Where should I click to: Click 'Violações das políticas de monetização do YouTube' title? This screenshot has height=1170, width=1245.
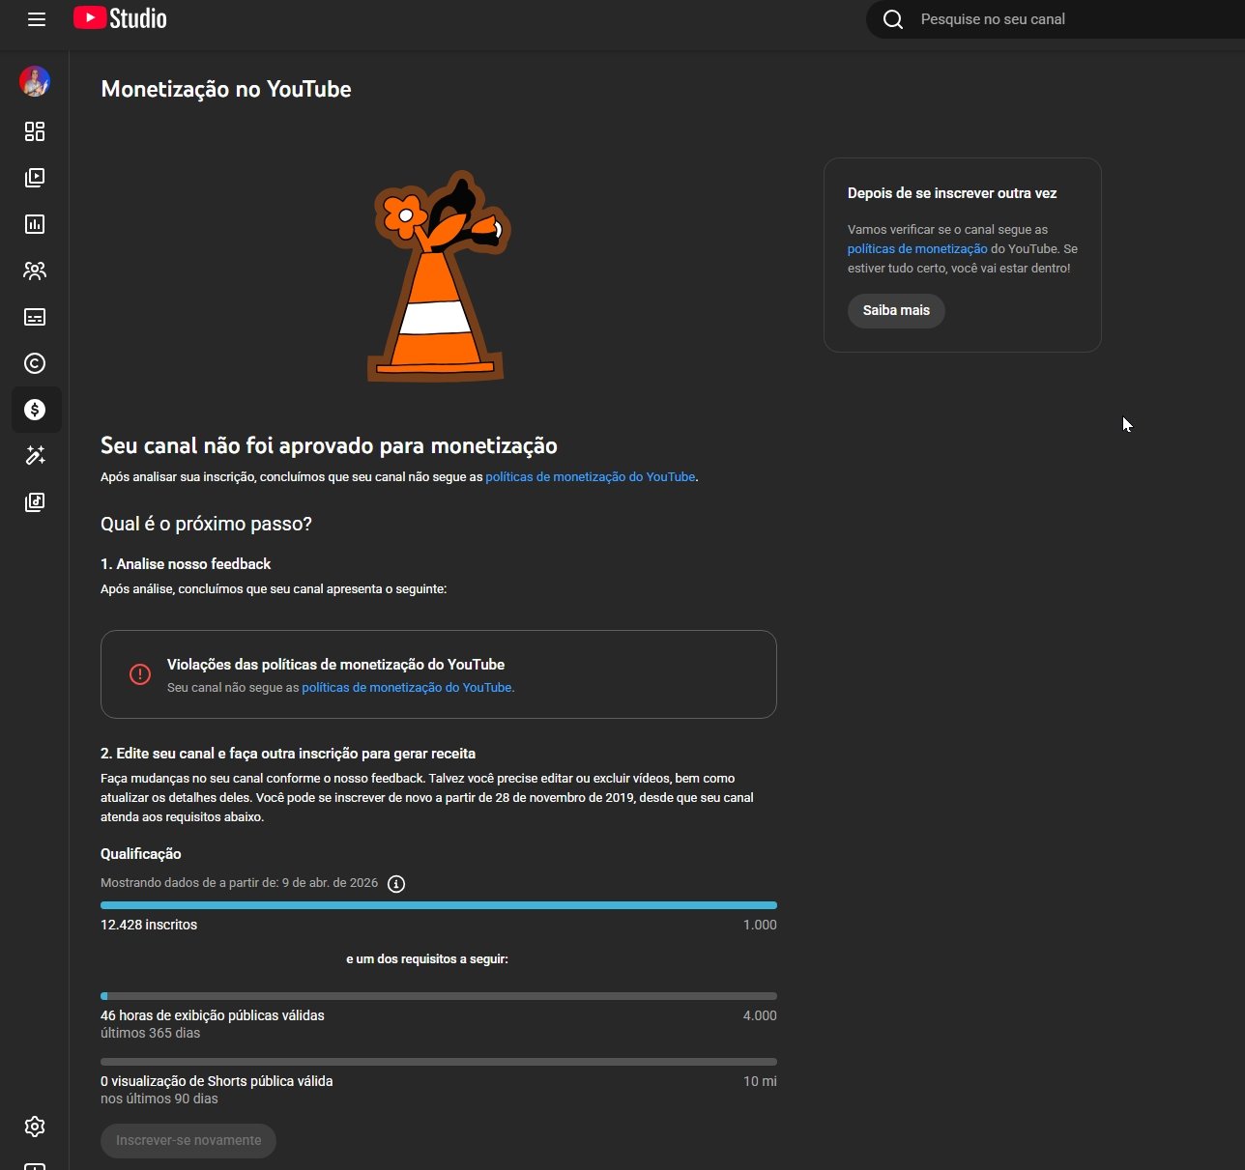click(335, 665)
